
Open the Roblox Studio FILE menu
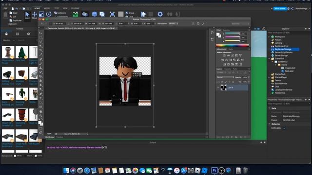point(5,8)
